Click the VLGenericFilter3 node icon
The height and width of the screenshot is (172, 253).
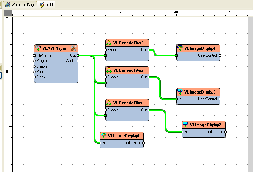[x=109, y=43]
